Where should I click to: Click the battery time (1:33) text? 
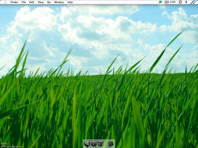point(173,2)
